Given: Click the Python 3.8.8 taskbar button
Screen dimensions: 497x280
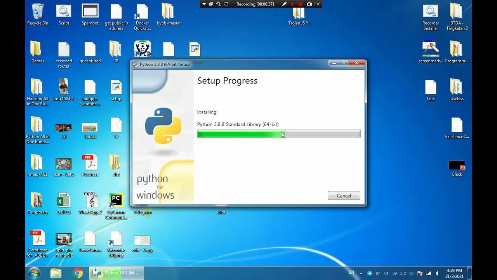Looking at the screenshot, I should pyautogui.click(x=117, y=273).
